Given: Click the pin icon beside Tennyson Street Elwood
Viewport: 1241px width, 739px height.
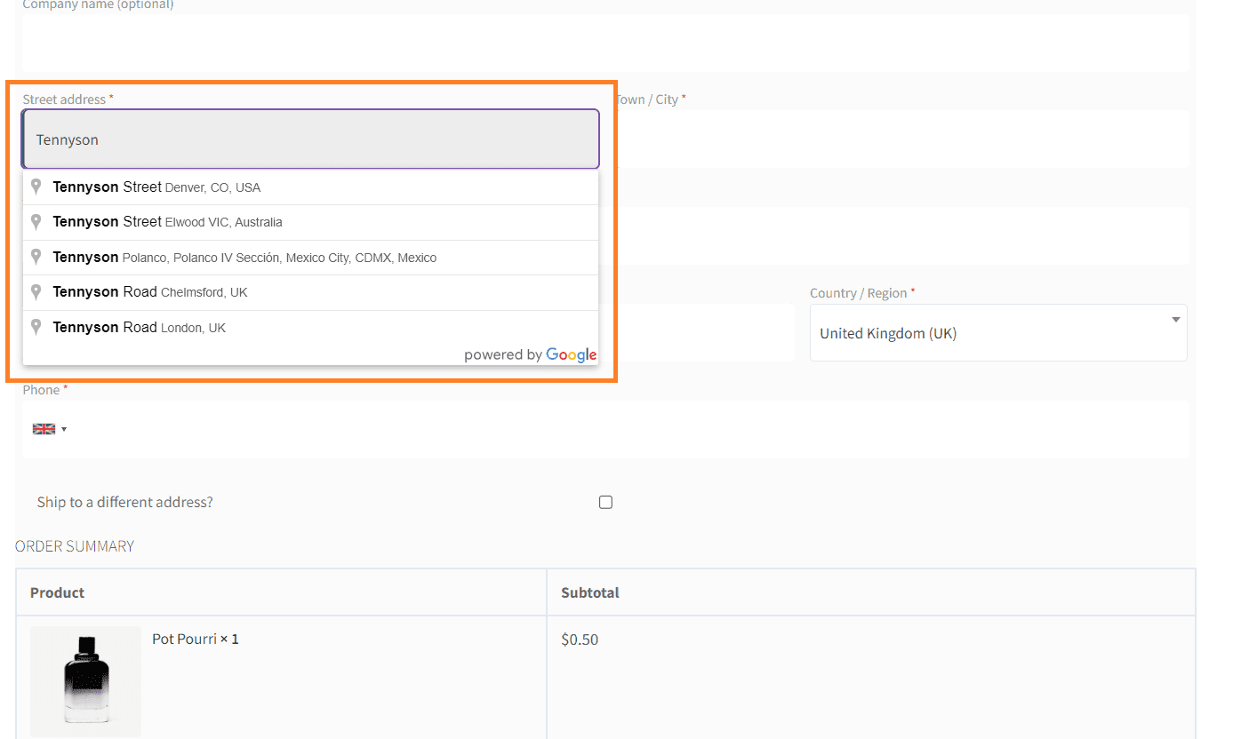Looking at the screenshot, I should (x=36, y=222).
